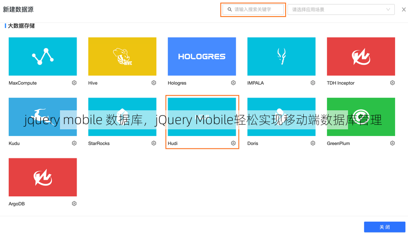This screenshot has width=408, height=233.
Task: Close the dialog with the X icon
Action: [x=404, y=10]
